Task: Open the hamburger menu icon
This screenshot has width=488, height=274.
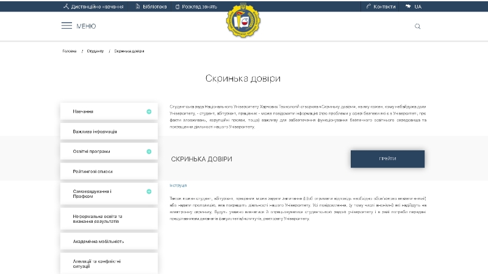Action: click(66, 26)
